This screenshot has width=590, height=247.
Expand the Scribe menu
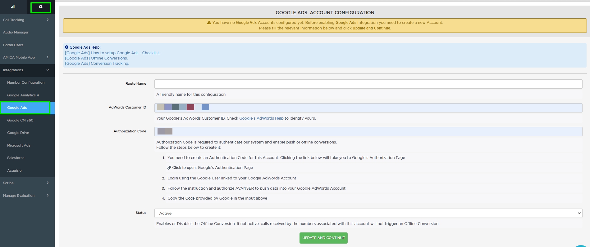27,183
